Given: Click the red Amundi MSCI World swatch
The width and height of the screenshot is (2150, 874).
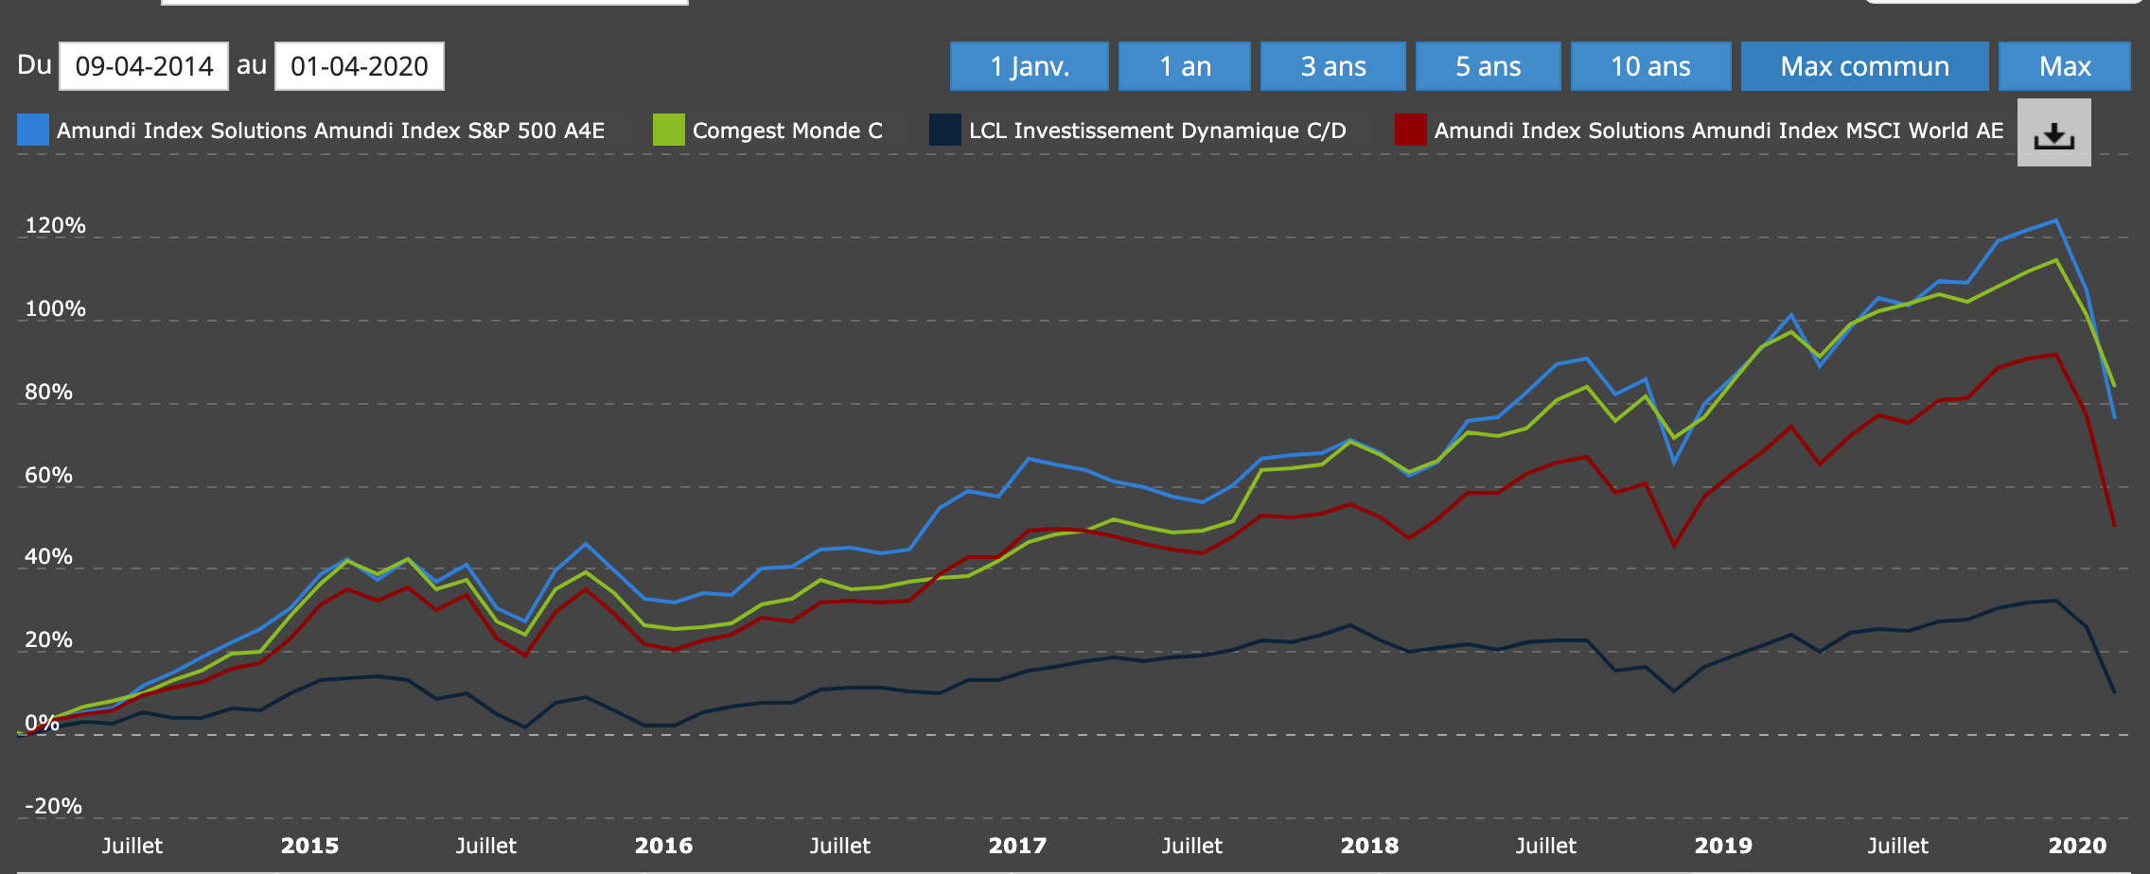Looking at the screenshot, I should (x=1411, y=131).
